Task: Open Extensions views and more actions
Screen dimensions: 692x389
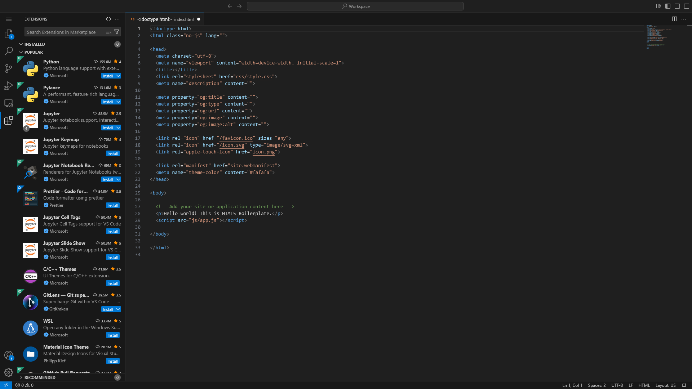Action: tap(117, 19)
